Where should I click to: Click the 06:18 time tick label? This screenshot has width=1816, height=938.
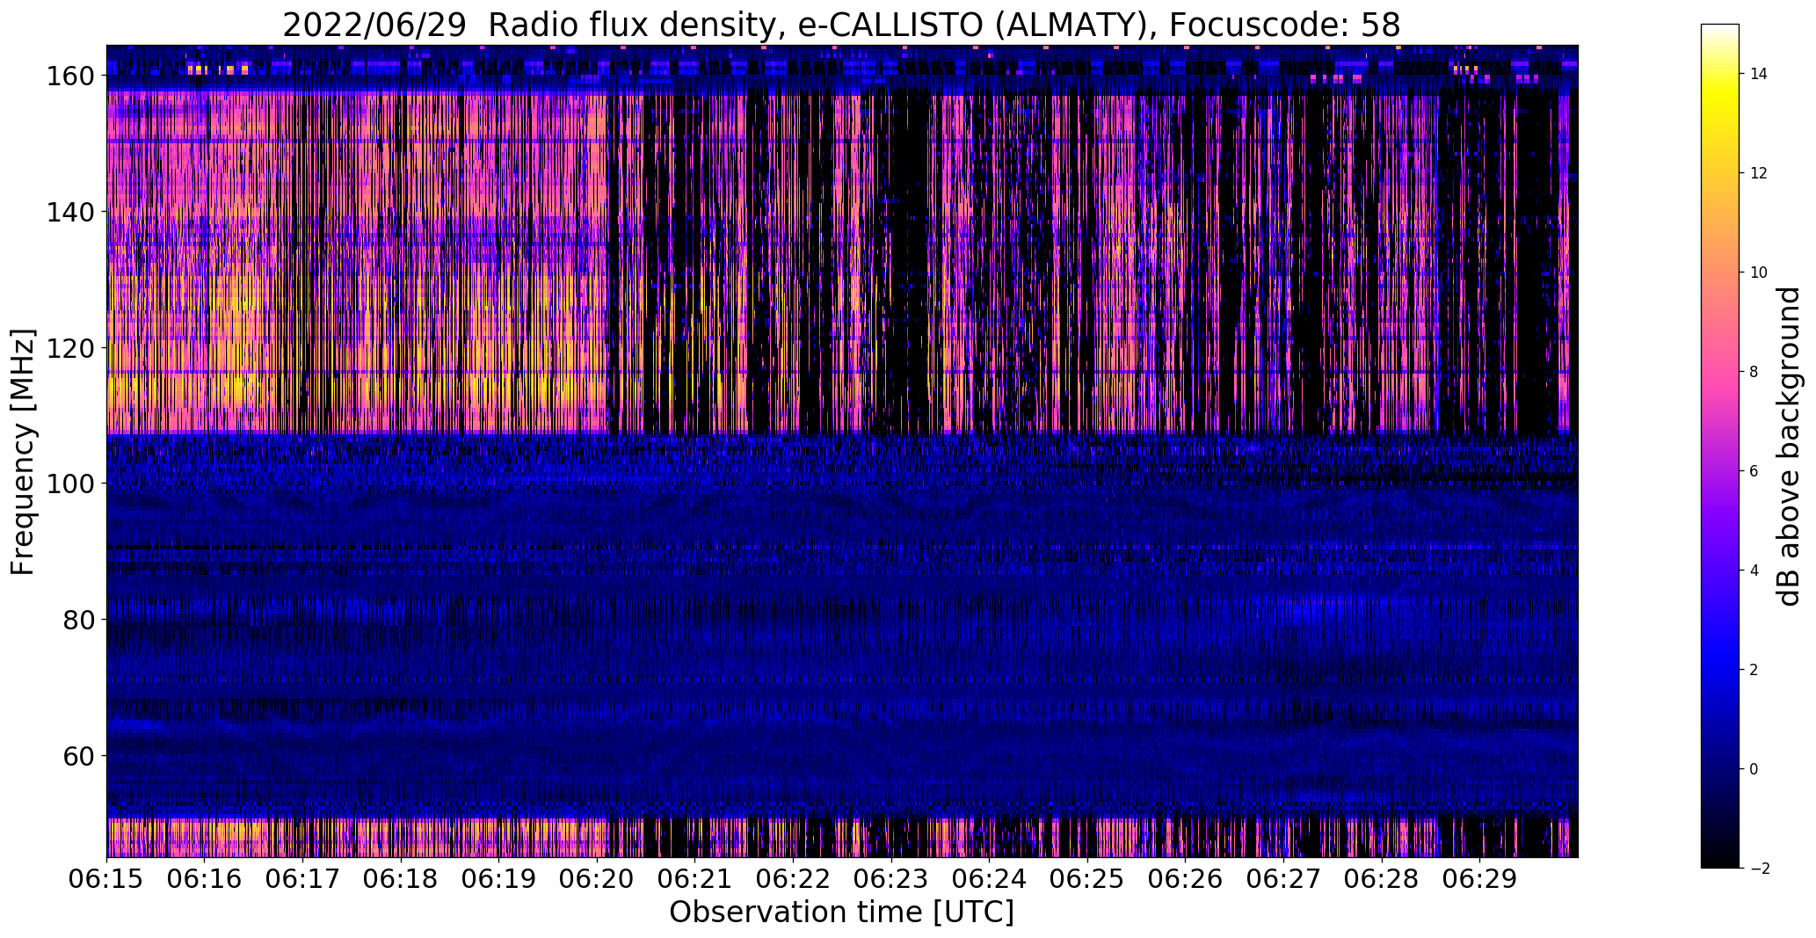tap(401, 878)
